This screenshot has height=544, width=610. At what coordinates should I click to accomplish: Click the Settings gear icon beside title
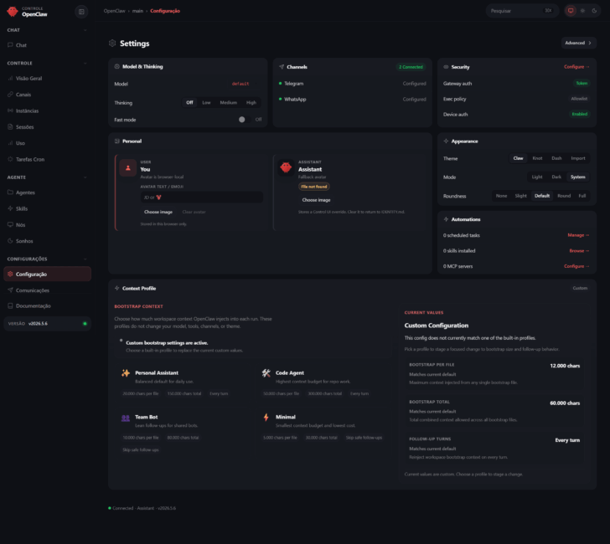[112, 44]
